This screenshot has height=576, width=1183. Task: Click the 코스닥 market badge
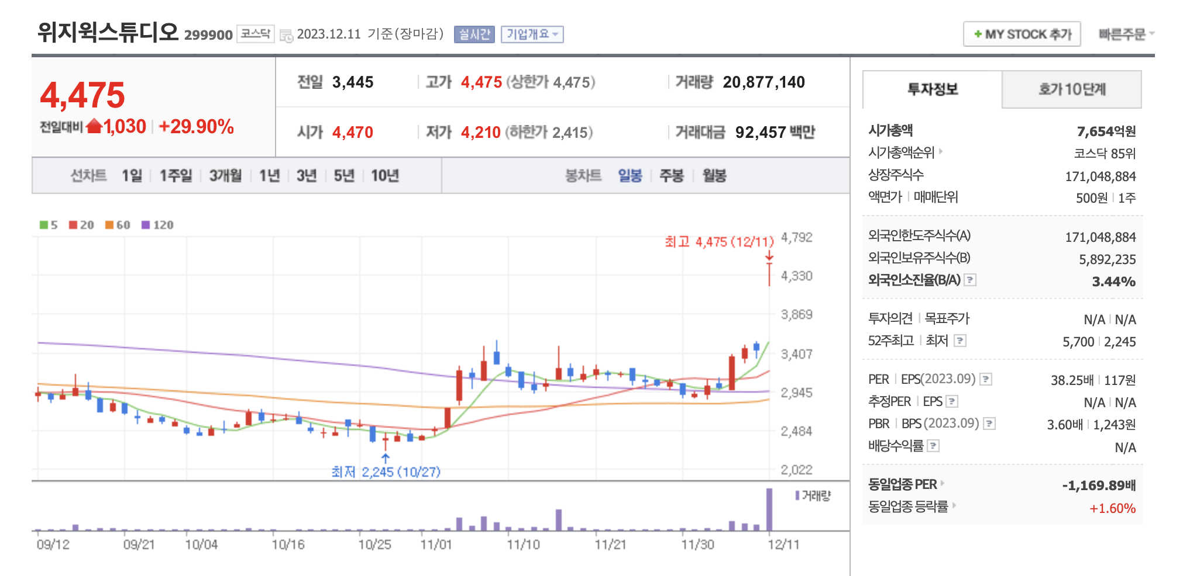(256, 33)
